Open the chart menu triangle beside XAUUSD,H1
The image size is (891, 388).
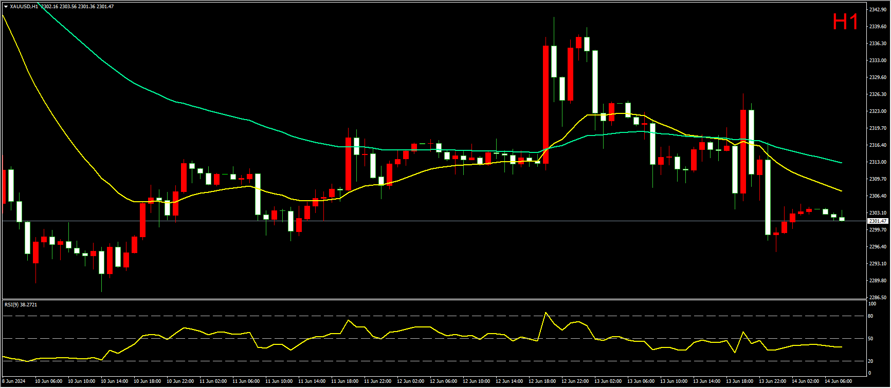tap(6, 7)
